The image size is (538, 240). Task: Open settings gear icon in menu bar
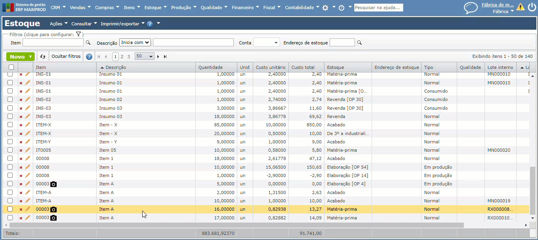(325, 8)
